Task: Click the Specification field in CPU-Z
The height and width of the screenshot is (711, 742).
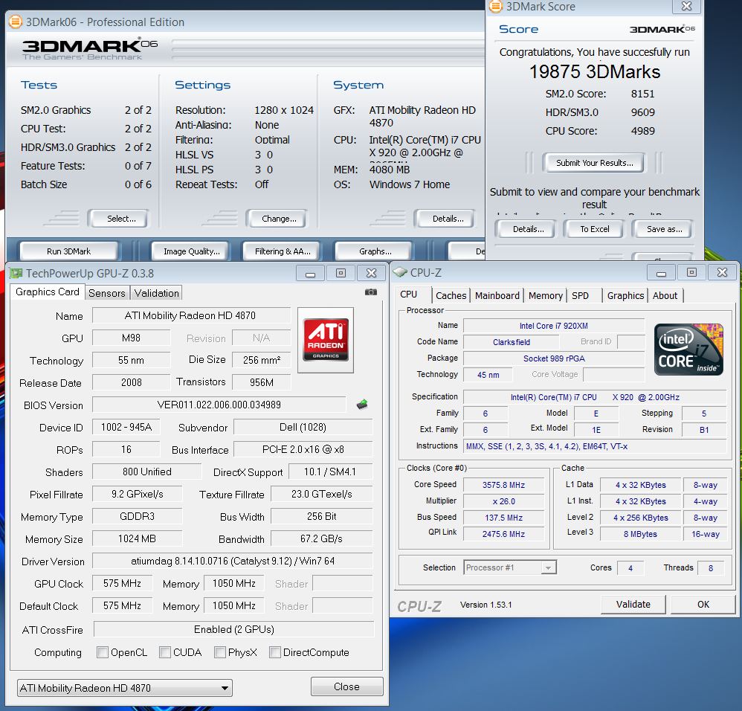Action: 595,397
